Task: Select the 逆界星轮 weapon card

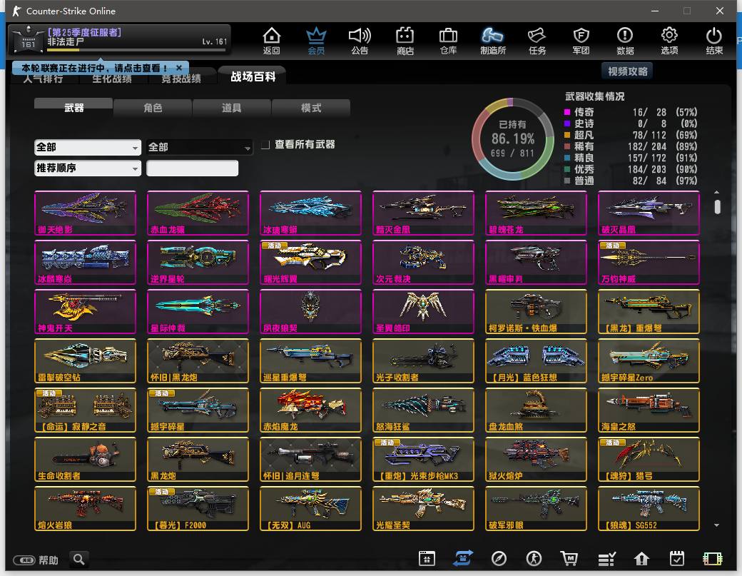Action: pos(198,262)
